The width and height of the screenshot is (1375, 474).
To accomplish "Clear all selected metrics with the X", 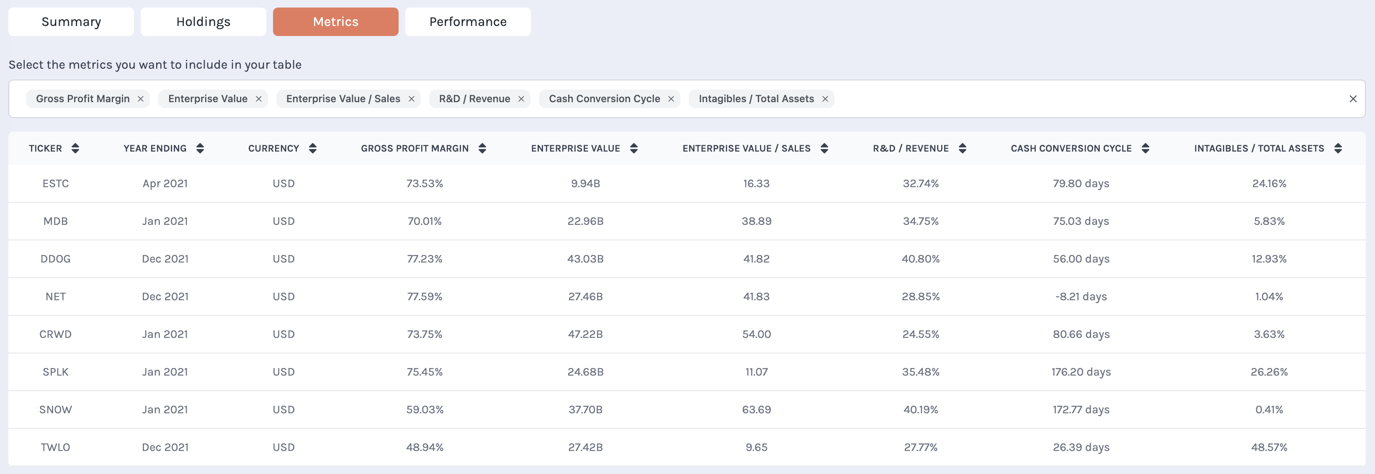I will click(1352, 99).
